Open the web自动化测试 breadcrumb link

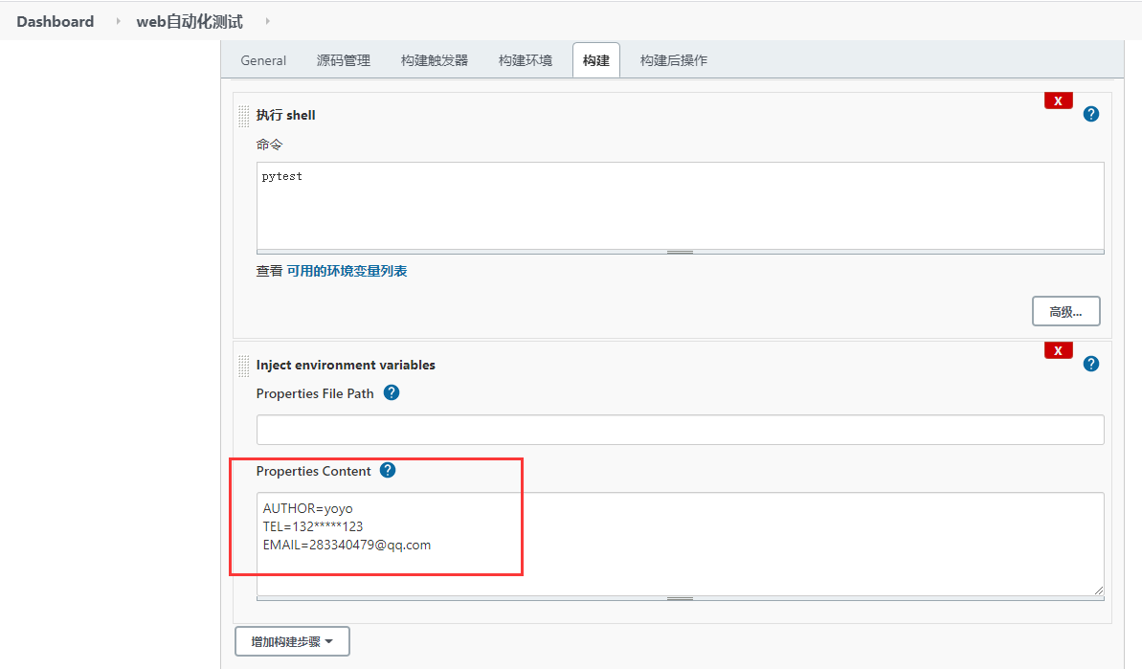pos(190,20)
